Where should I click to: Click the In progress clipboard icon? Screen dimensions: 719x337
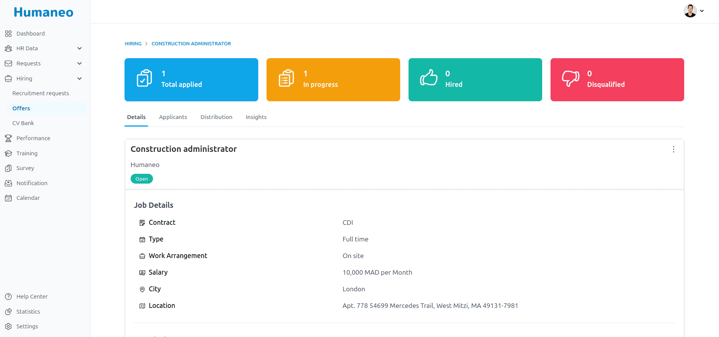pos(286,78)
